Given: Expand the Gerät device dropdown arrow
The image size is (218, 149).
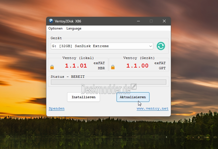Looking at the screenshot, I should tap(150, 46).
